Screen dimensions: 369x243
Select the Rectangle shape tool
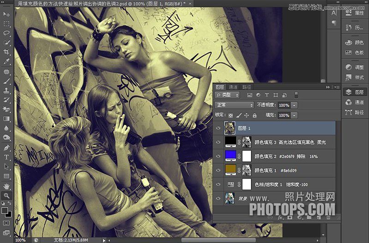(x=6, y=176)
